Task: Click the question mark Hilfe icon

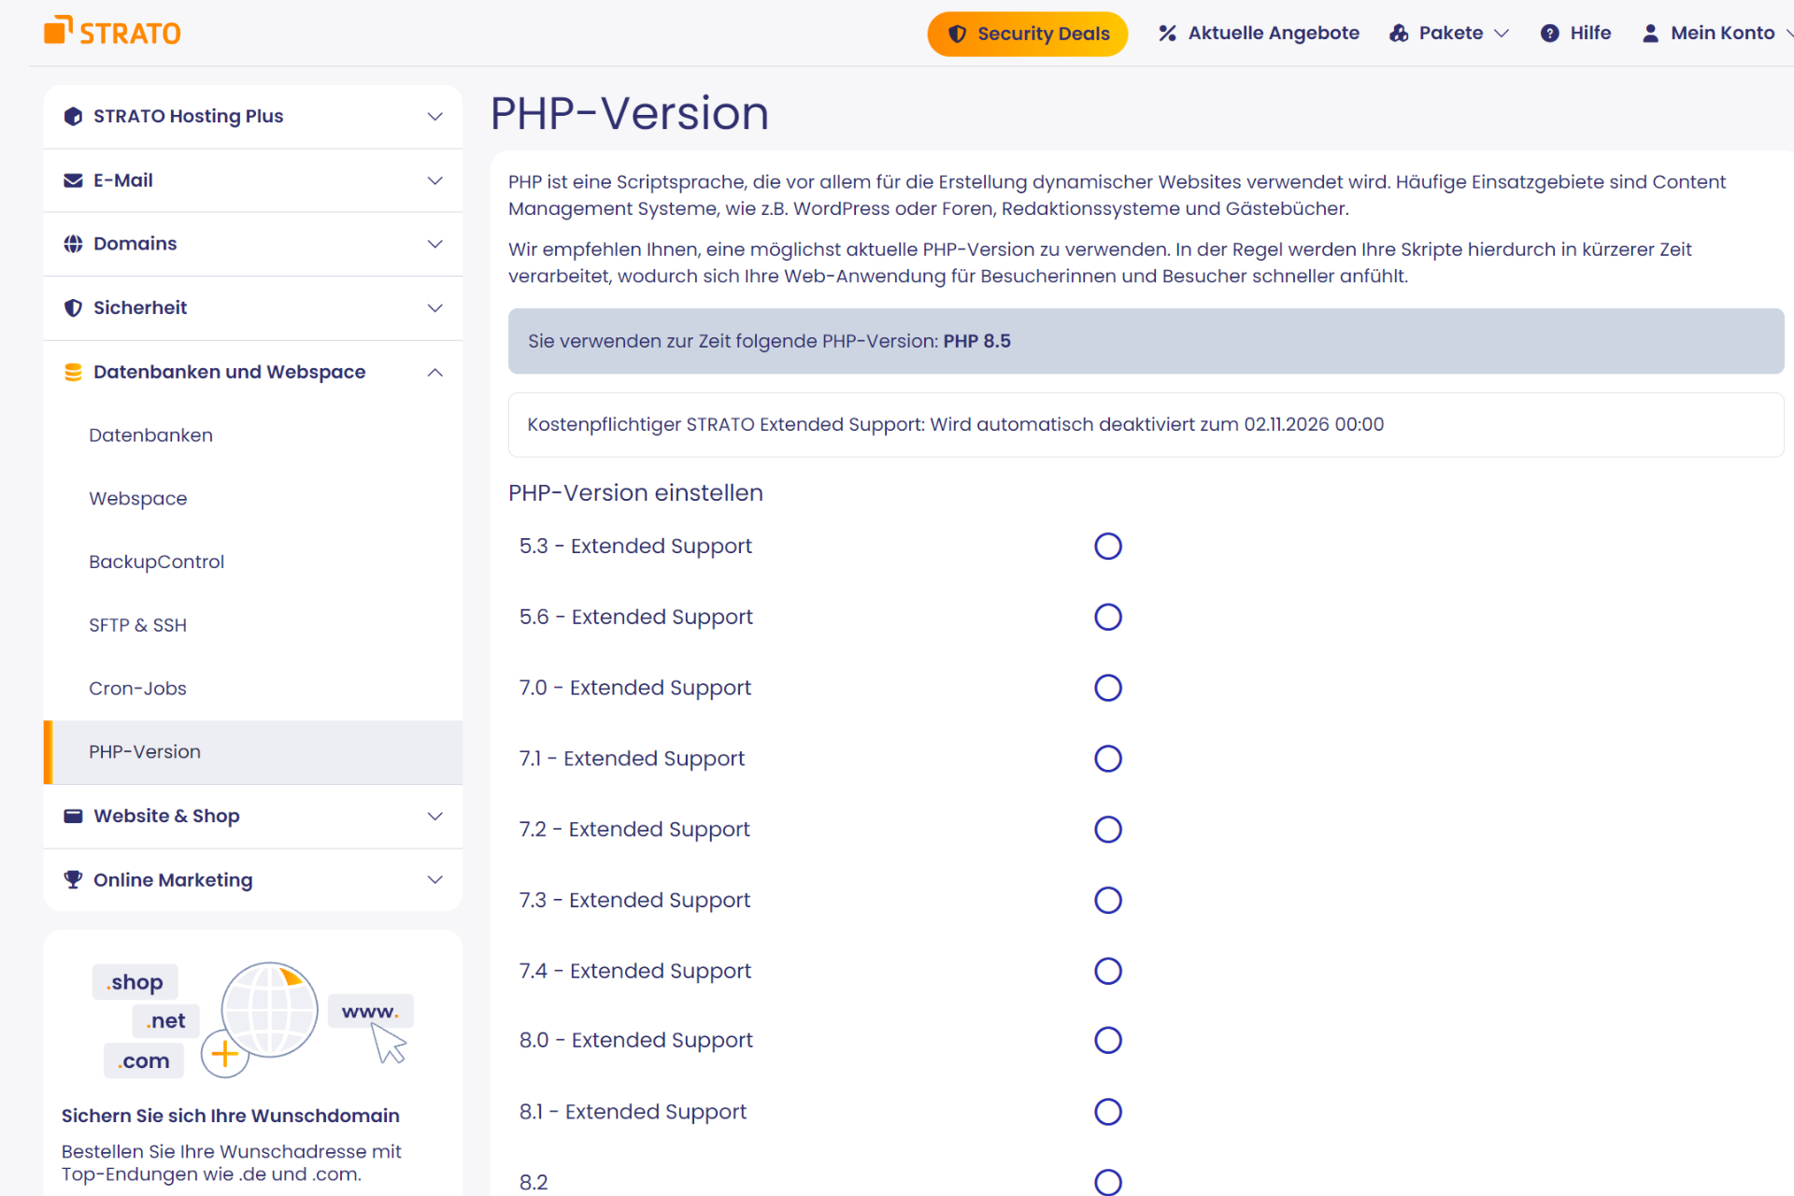Action: [1550, 33]
